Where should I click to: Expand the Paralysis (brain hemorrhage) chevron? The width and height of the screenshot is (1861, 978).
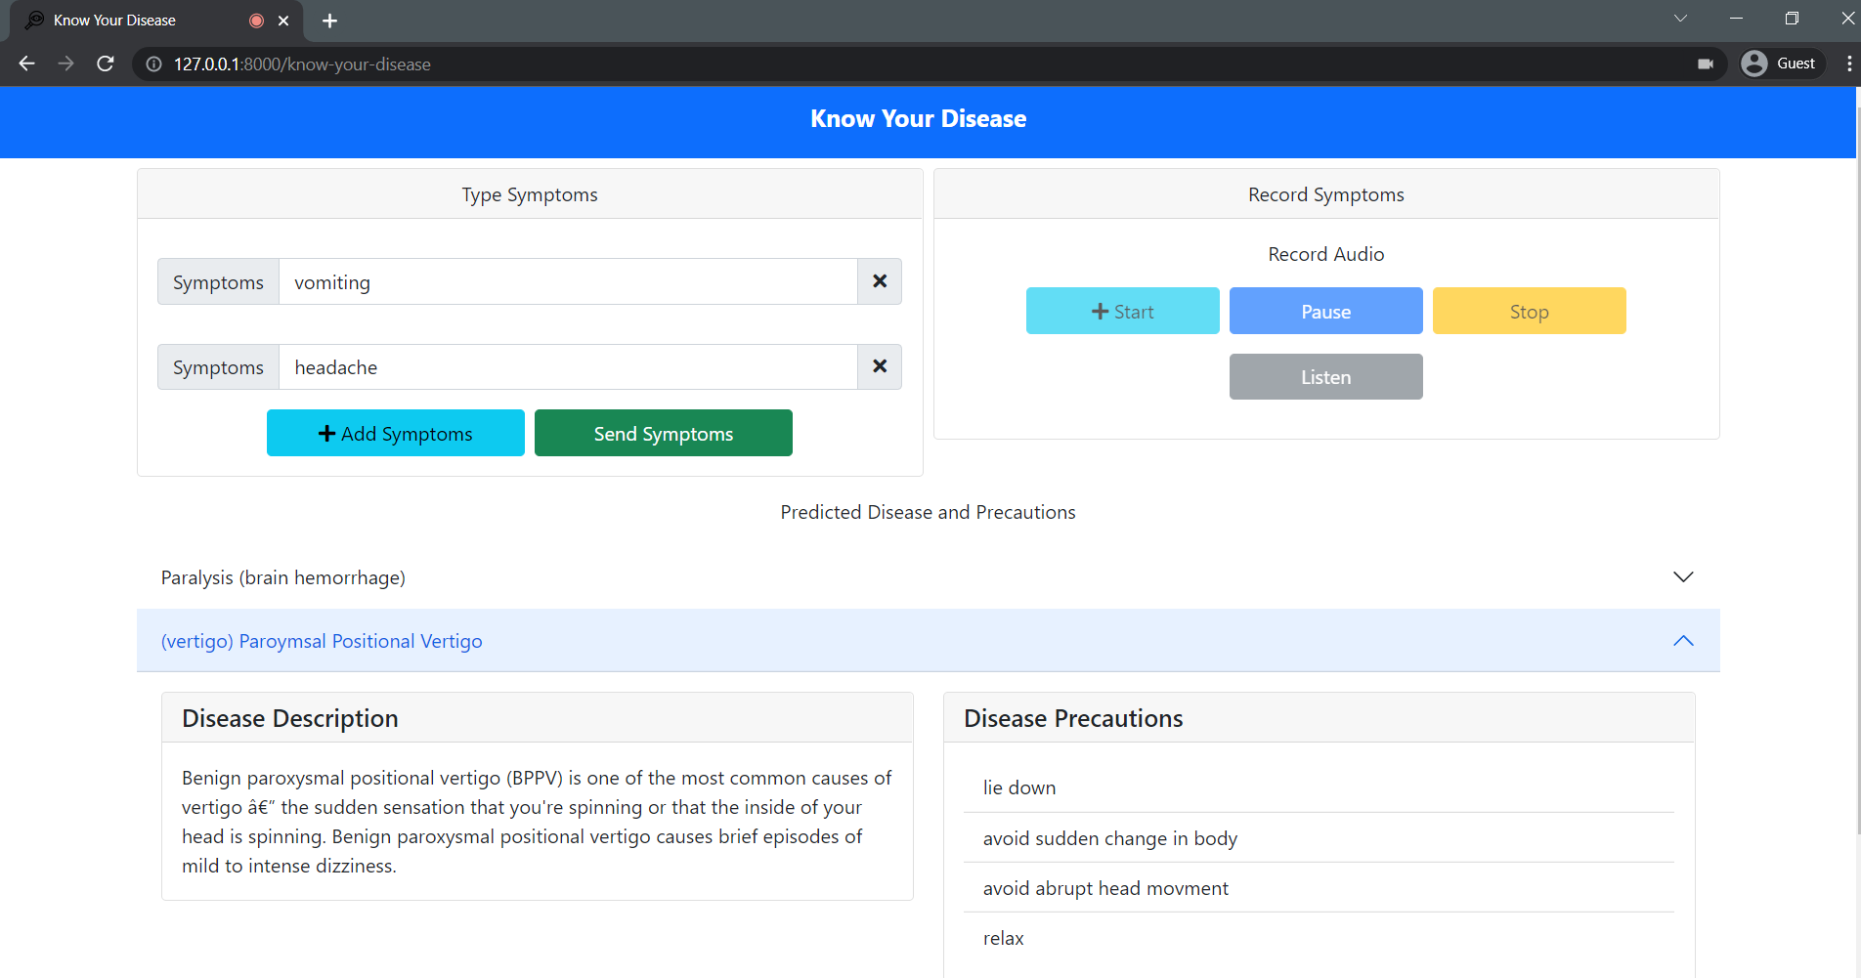click(1683, 576)
